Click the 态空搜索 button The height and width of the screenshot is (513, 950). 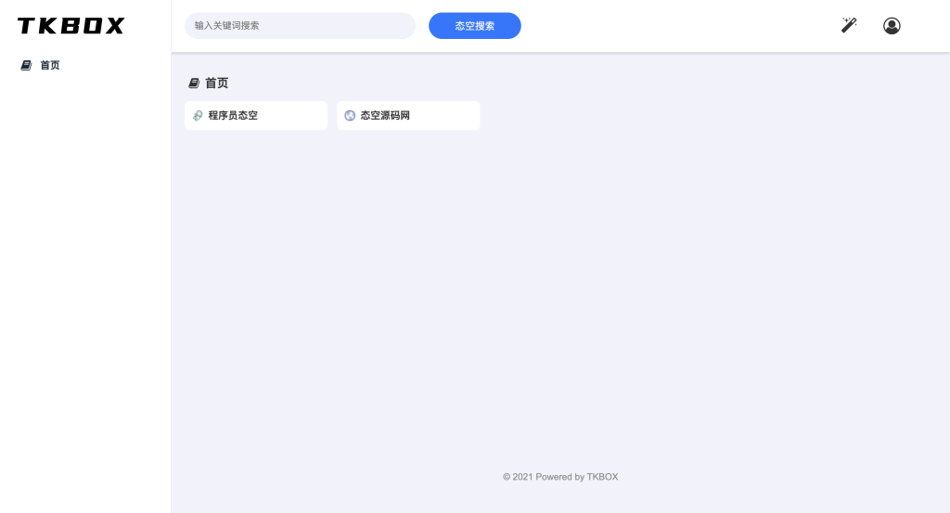[x=474, y=25]
